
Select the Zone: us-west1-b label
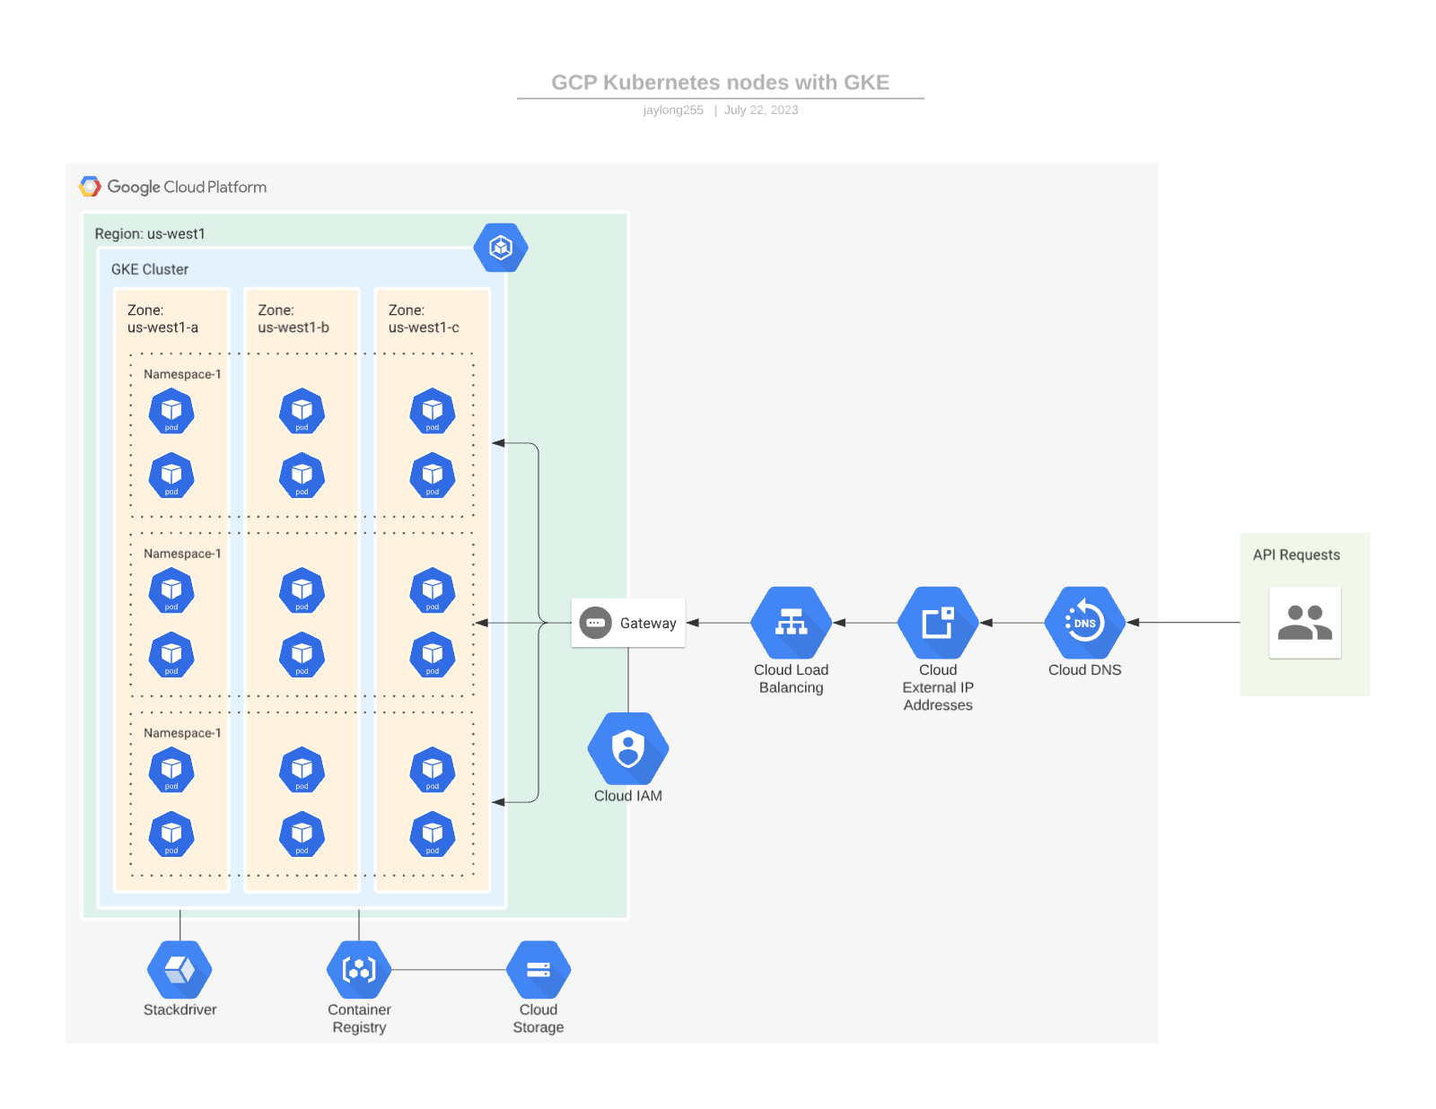[x=293, y=319]
